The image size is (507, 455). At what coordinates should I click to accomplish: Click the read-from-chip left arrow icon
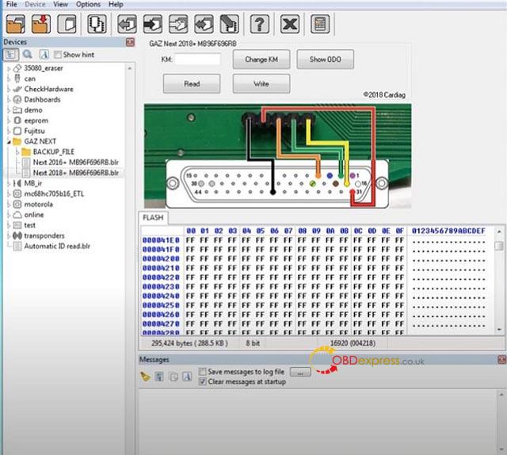127,24
